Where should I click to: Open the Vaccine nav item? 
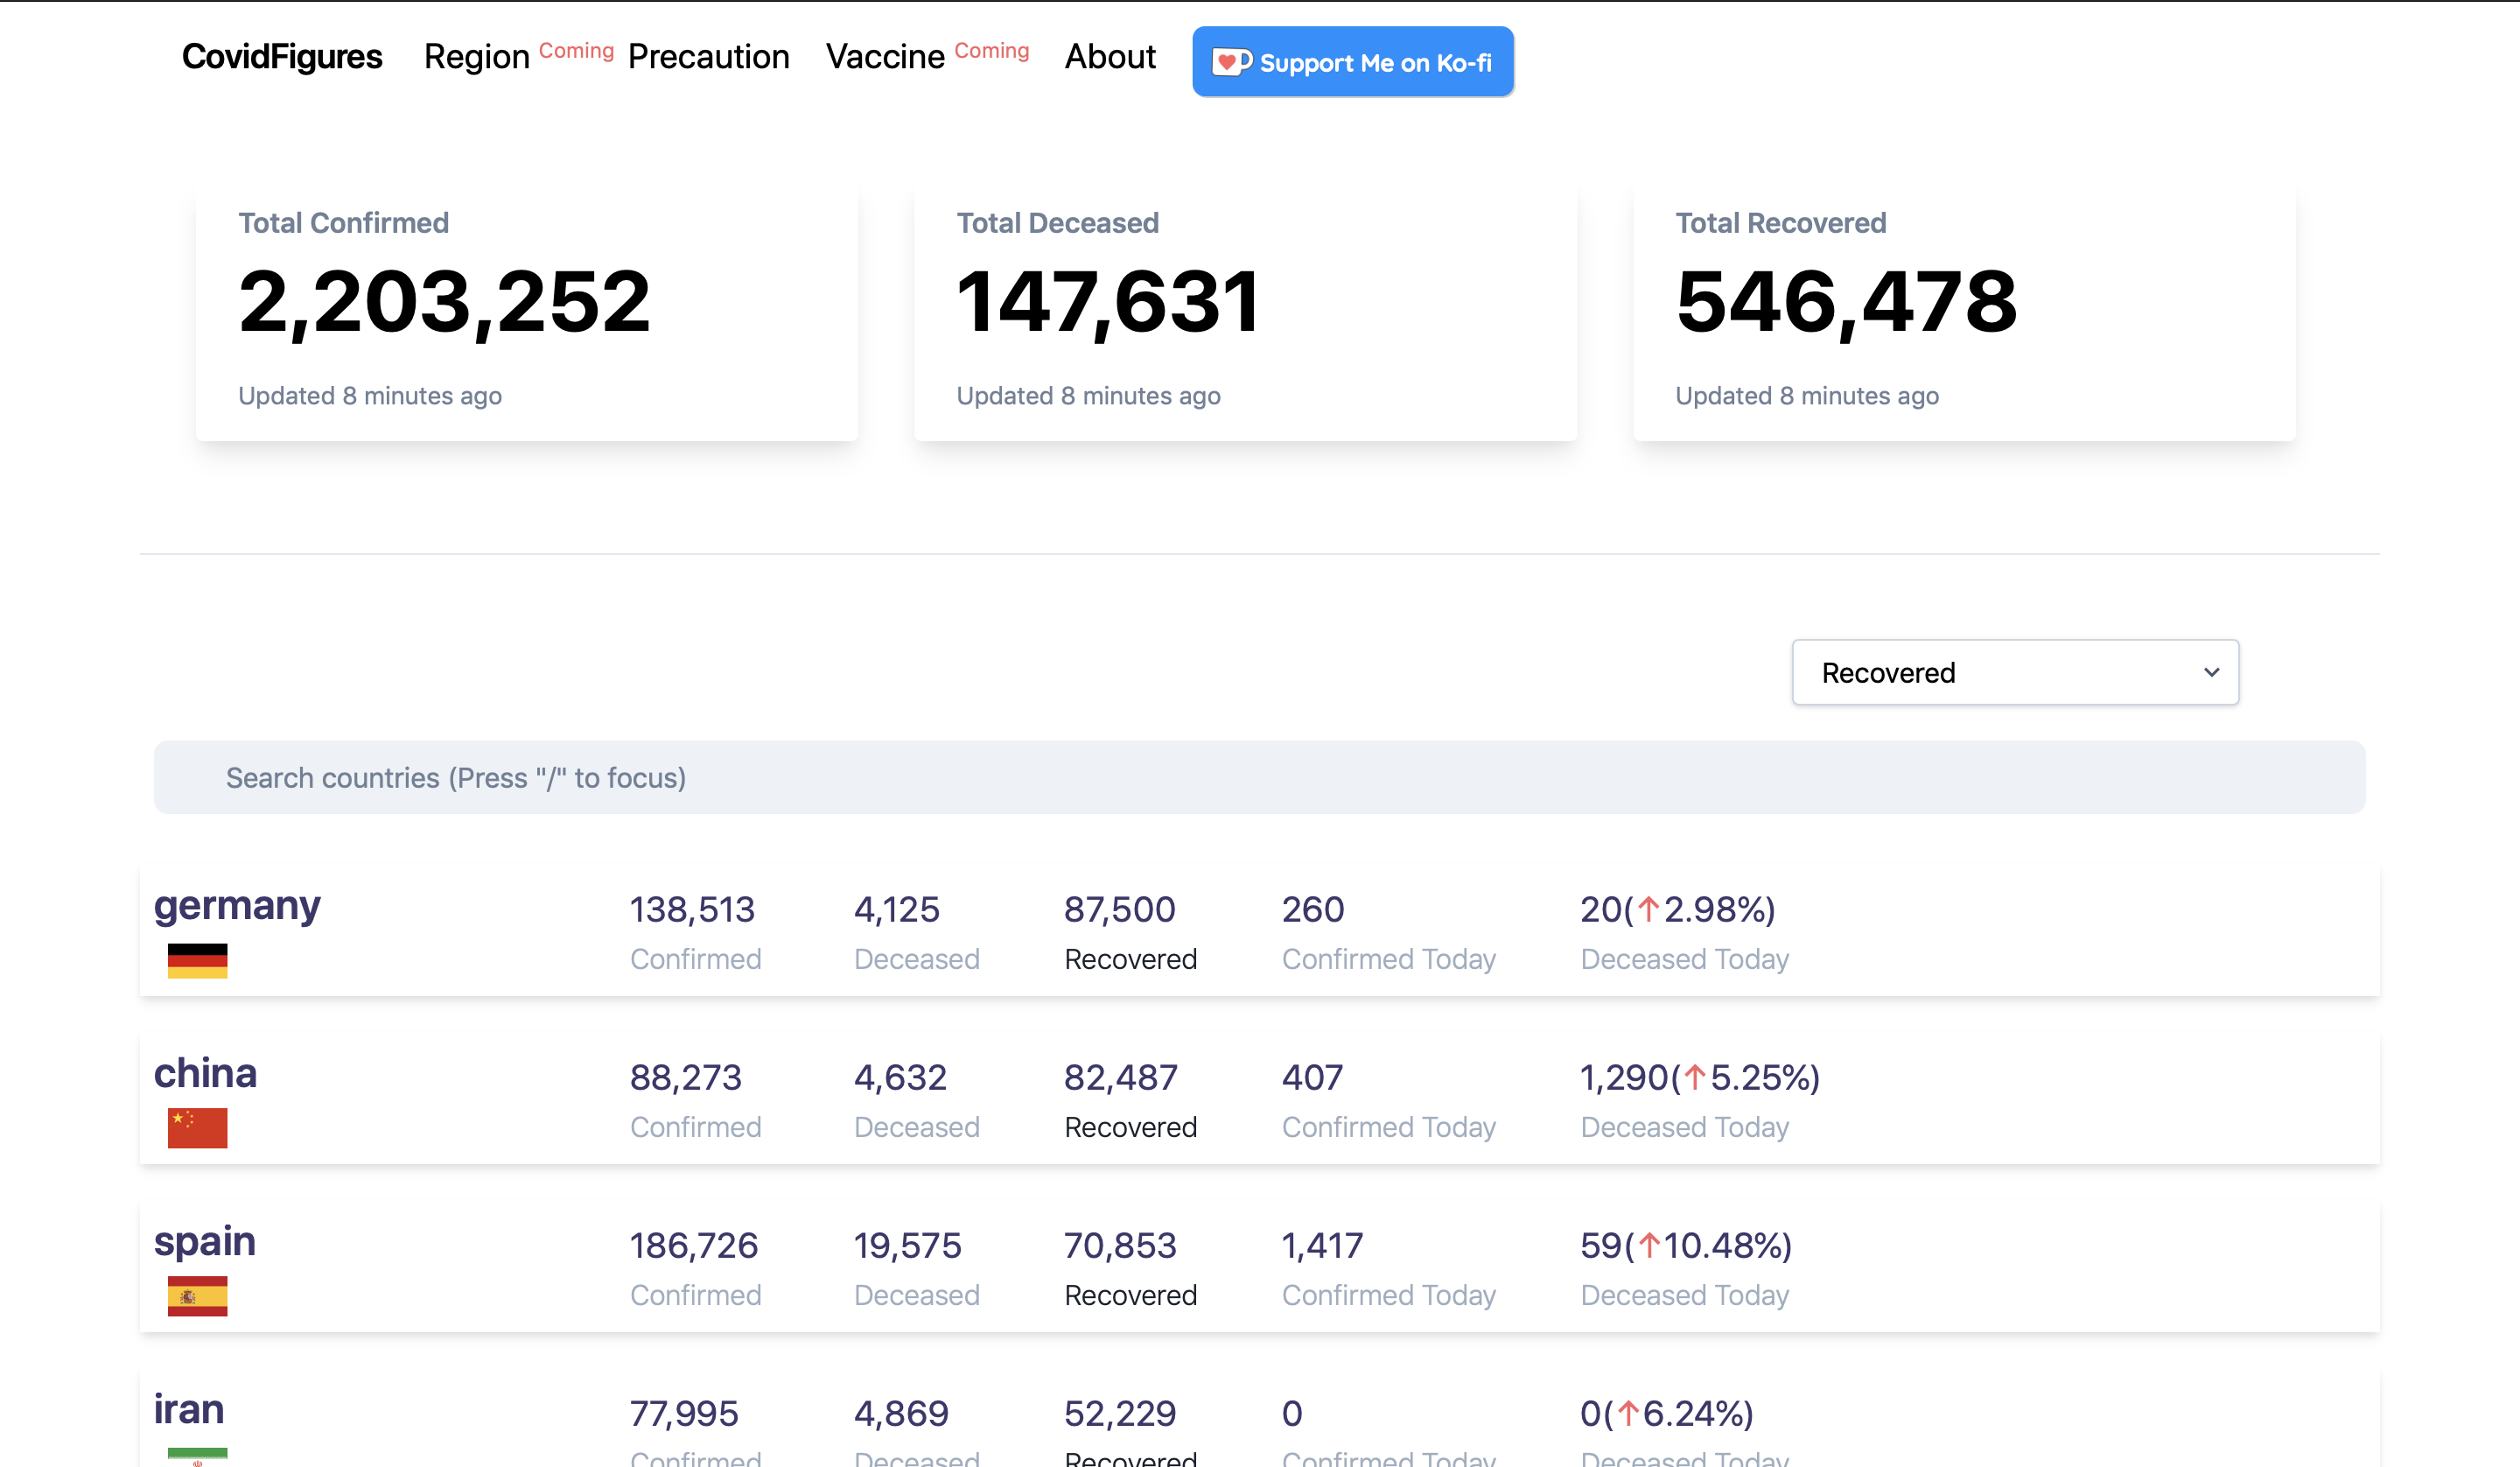(x=884, y=57)
